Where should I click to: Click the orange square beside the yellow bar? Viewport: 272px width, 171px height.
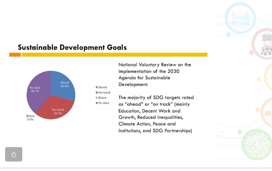(x=15, y=55)
